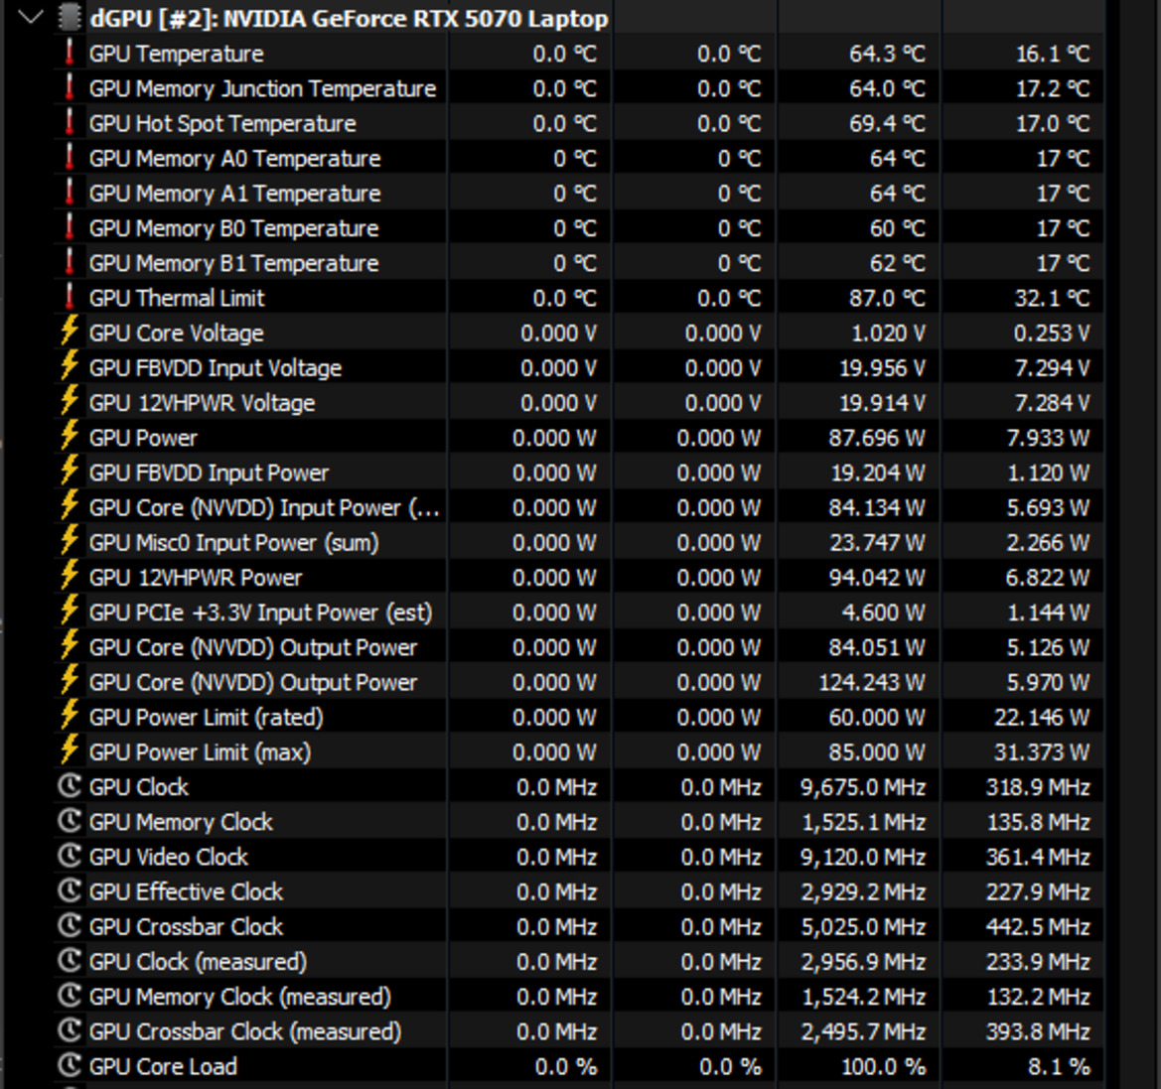
Task: Select the 2,956.9 MHz GPU Clock (measured) value
Action: point(863,962)
